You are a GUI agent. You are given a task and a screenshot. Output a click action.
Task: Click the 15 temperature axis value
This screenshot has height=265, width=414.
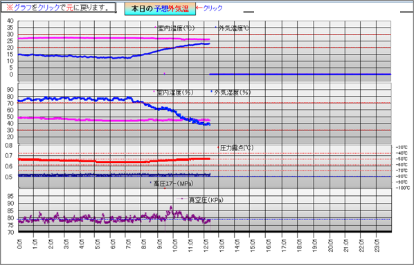coord(10,55)
